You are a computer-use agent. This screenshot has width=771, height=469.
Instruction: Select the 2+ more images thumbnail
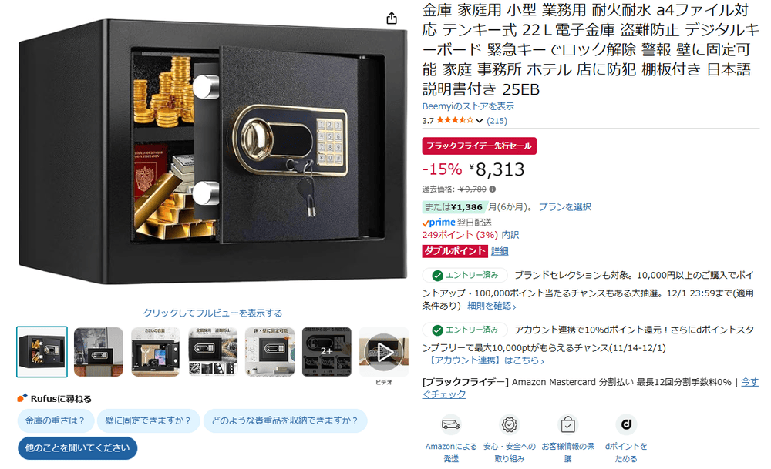click(x=326, y=352)
